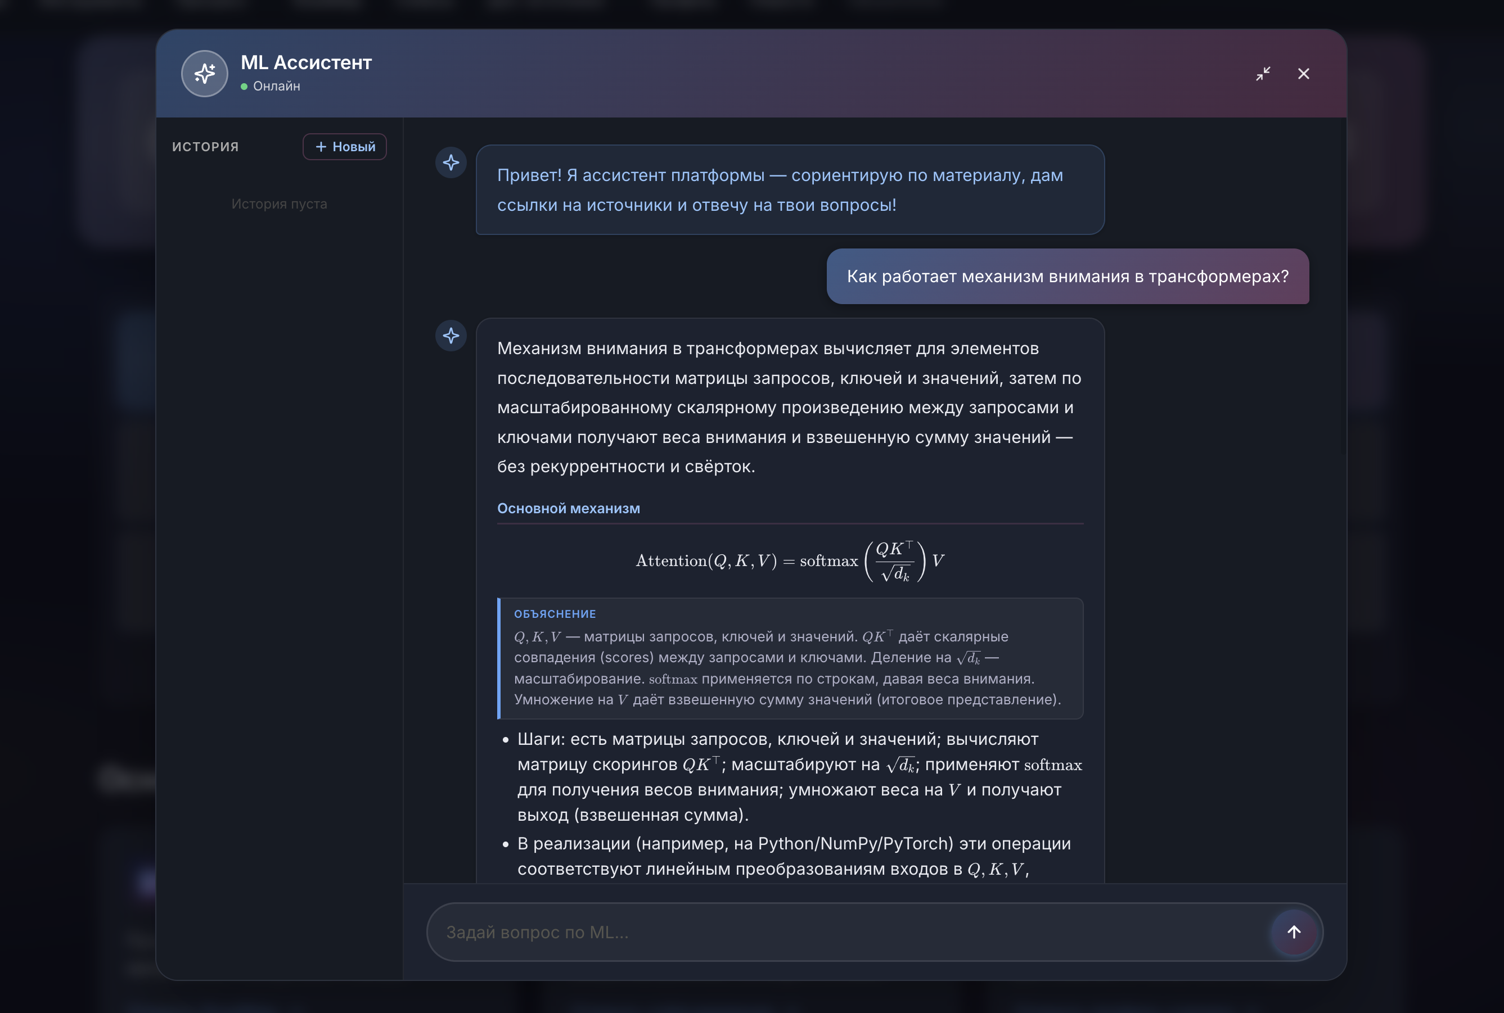Click the Attention softmax formula
Screen dimensions: 1504x1013
click(x=790, y=561)
